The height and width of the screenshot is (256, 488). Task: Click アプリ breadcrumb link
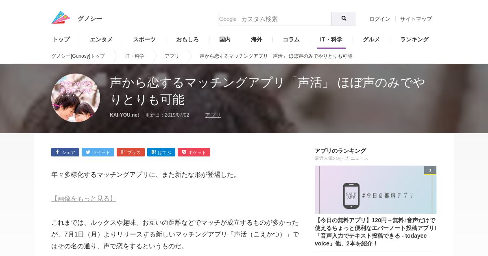pos(172,56)
